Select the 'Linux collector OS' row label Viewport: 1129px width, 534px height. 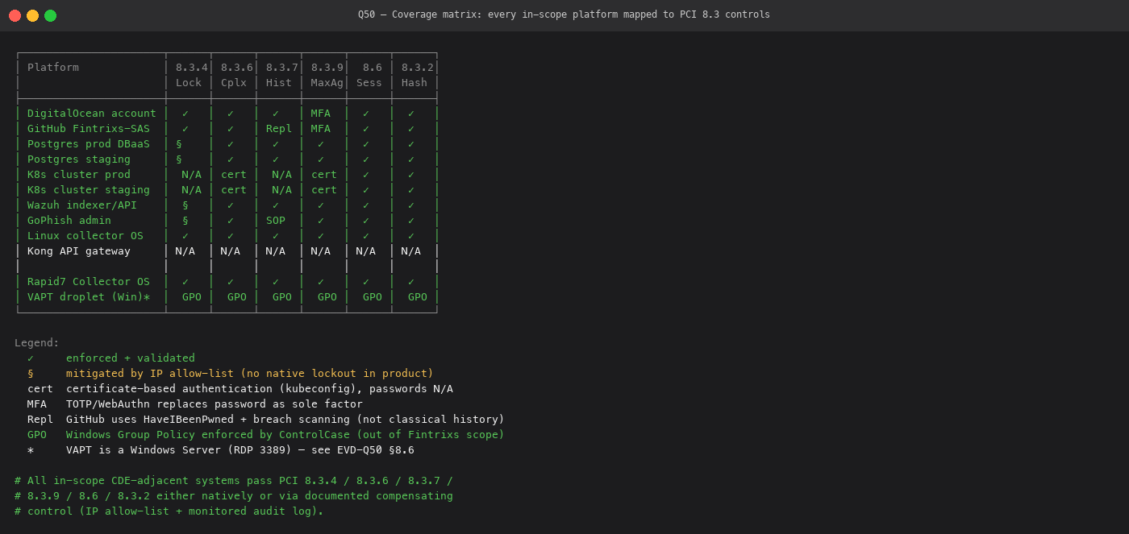click(85, 236)
